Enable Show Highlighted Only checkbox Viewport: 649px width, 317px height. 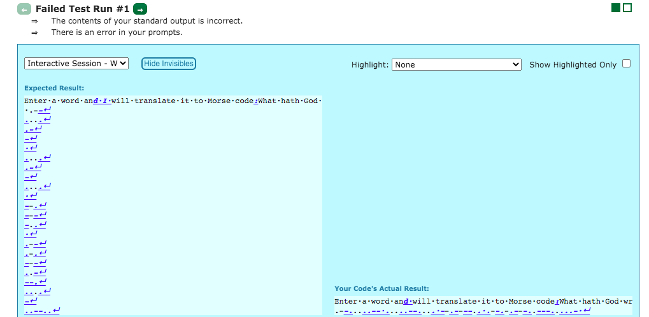[x=627, y=63]
